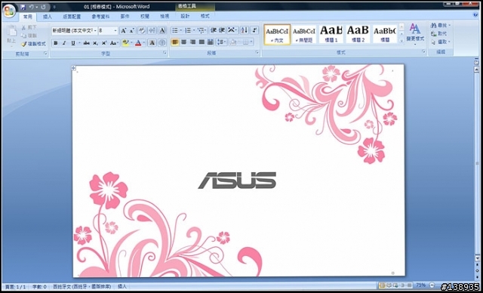Image resolution: width=483 pixels, height=293 pixels.
Task: Switch to the Mailings ribbon tab
Action: click(x=125, y=17)
